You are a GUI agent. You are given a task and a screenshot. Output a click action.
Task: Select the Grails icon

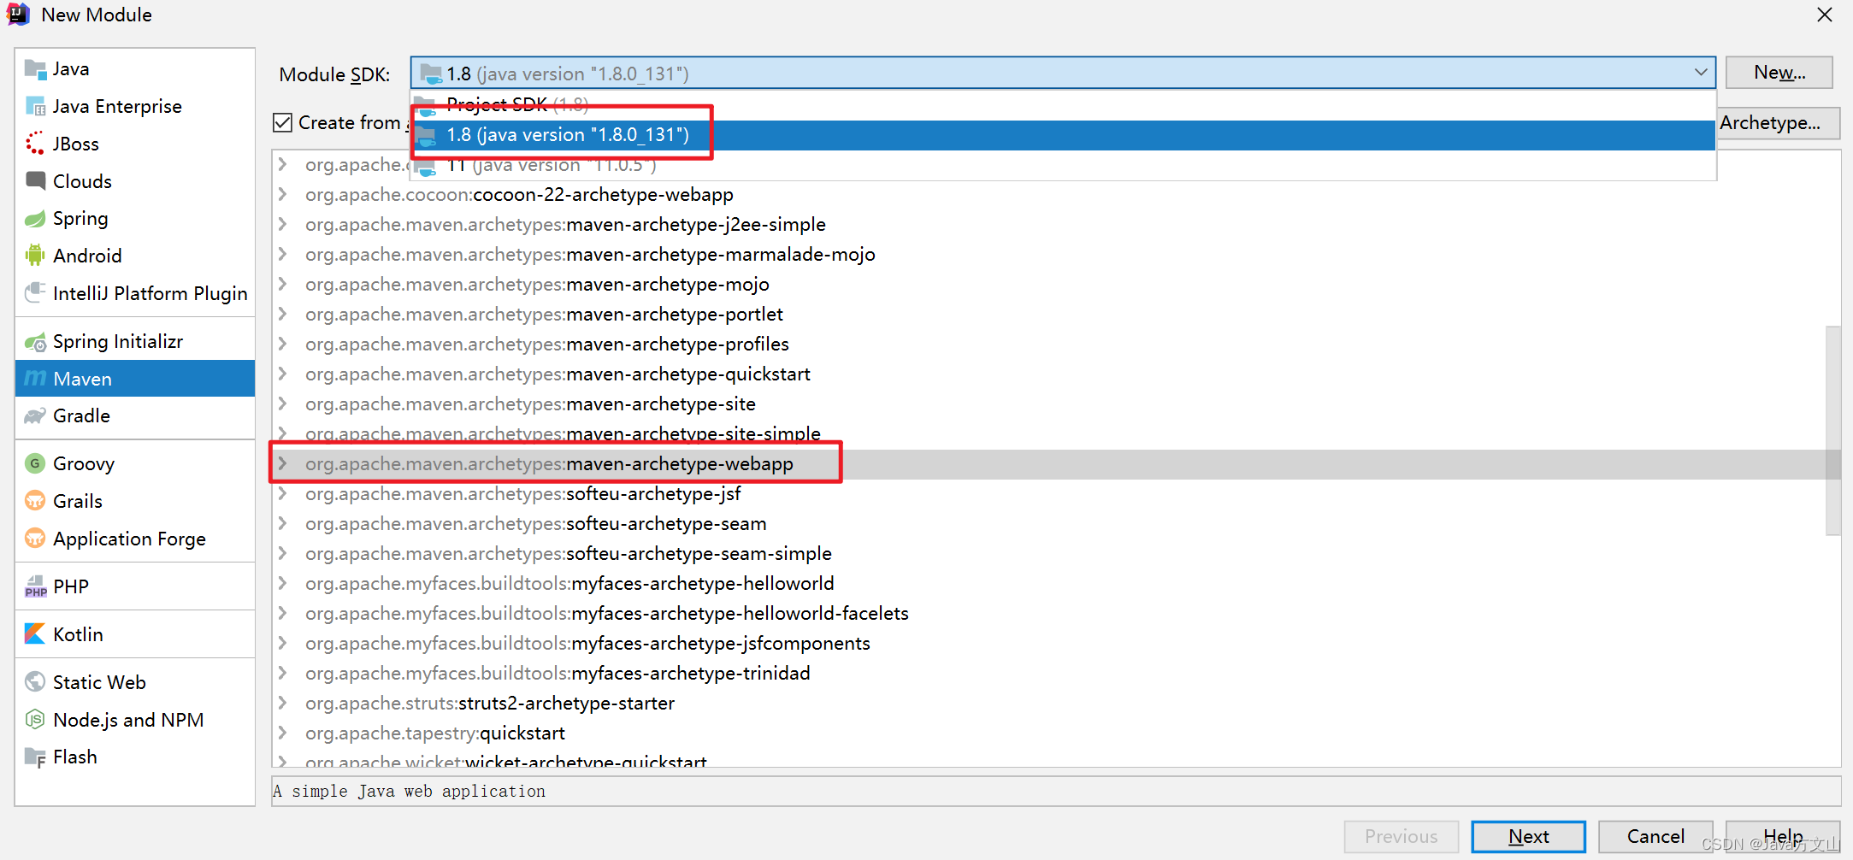[35, 501]
